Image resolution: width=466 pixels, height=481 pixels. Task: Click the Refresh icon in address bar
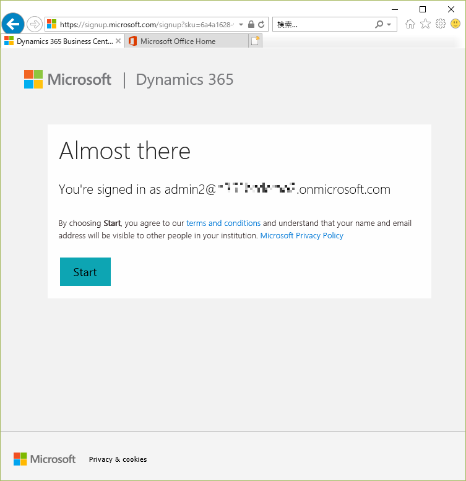pos(261,24)
